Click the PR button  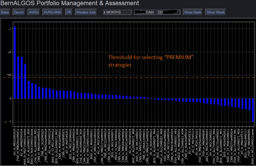pos(69,12)
